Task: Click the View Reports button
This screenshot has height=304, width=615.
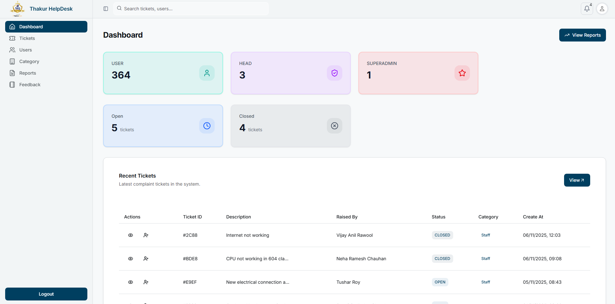Action: (x=582, y=35)
